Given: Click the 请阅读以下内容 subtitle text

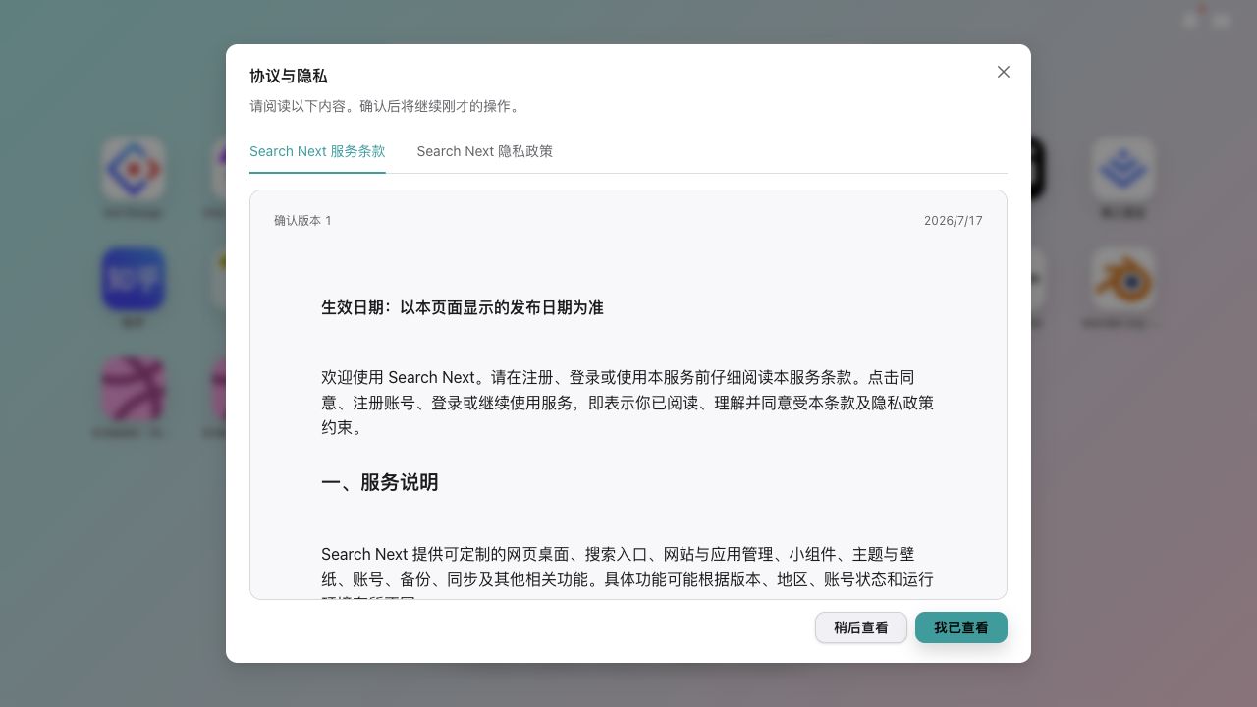Looking at the screenshot, I should (387, 106).
